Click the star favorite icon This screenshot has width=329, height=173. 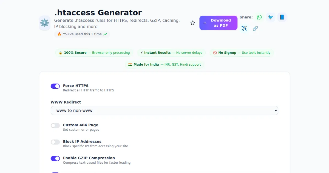tap(193, 23)
